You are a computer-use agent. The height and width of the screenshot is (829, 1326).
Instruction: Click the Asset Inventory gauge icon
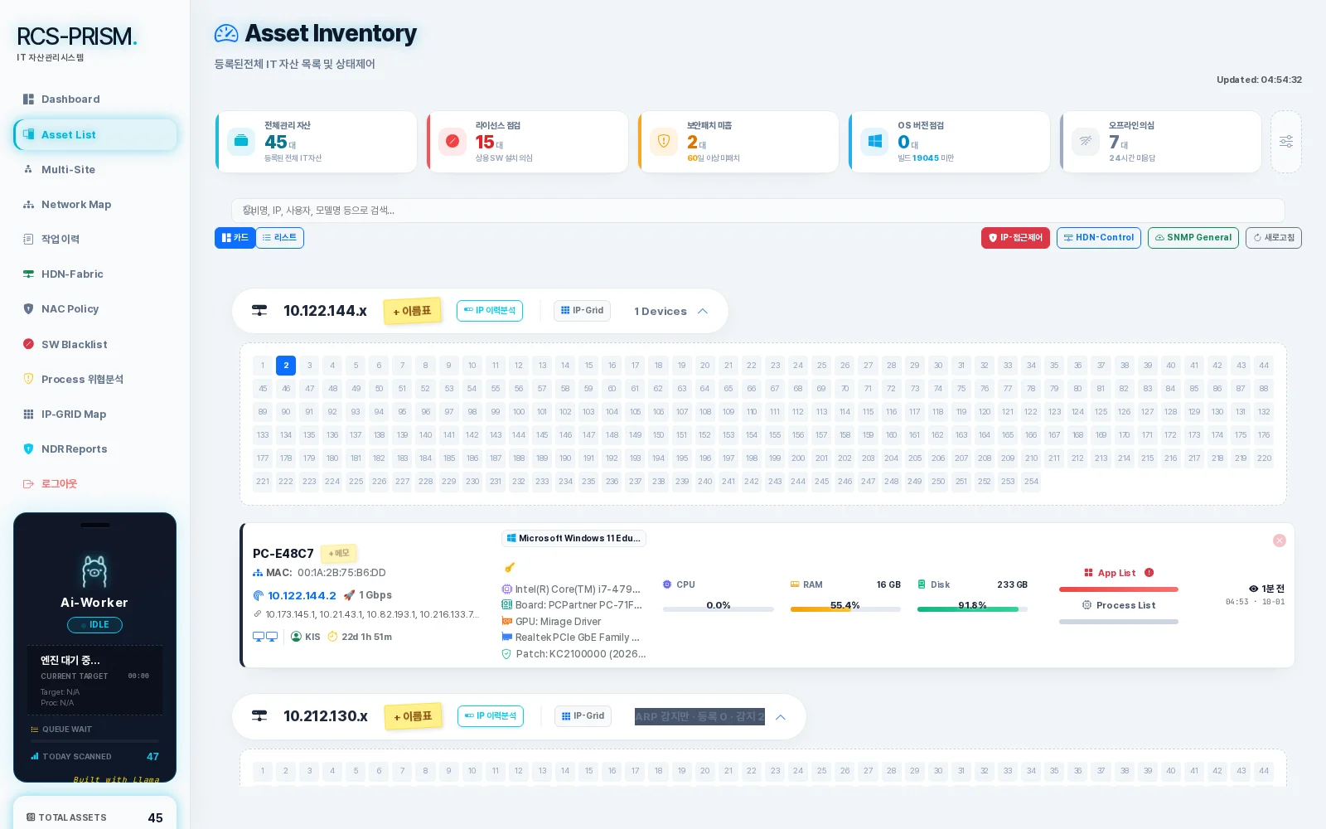pos(226,33)
